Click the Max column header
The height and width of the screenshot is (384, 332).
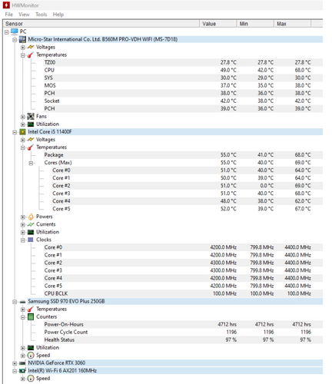coord(292,24)
